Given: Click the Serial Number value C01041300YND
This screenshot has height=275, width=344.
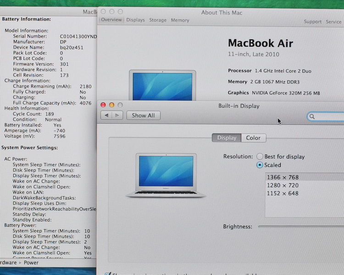Looking at the screenshot, I should (x=78, y=36).
